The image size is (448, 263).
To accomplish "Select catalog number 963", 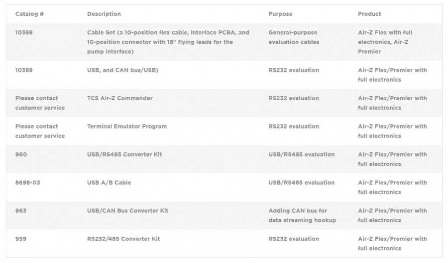I will [21, 211].
